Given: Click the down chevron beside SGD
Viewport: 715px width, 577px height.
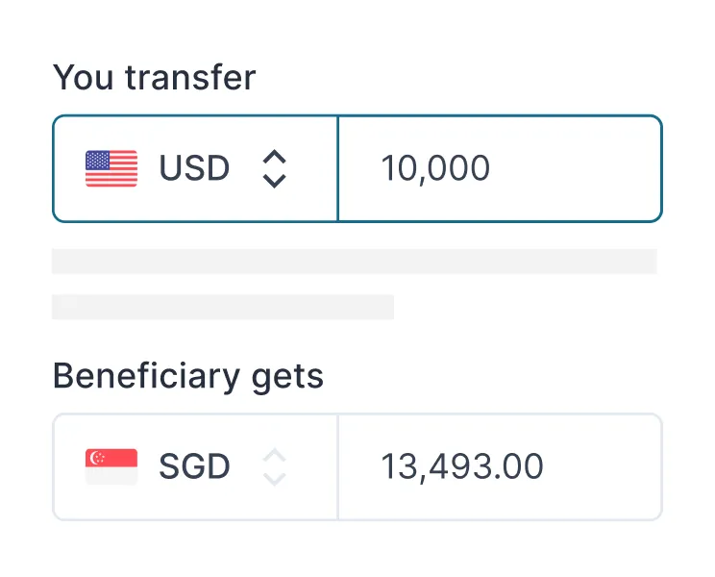Looking at the screenshot, I should tap(275, 478).
